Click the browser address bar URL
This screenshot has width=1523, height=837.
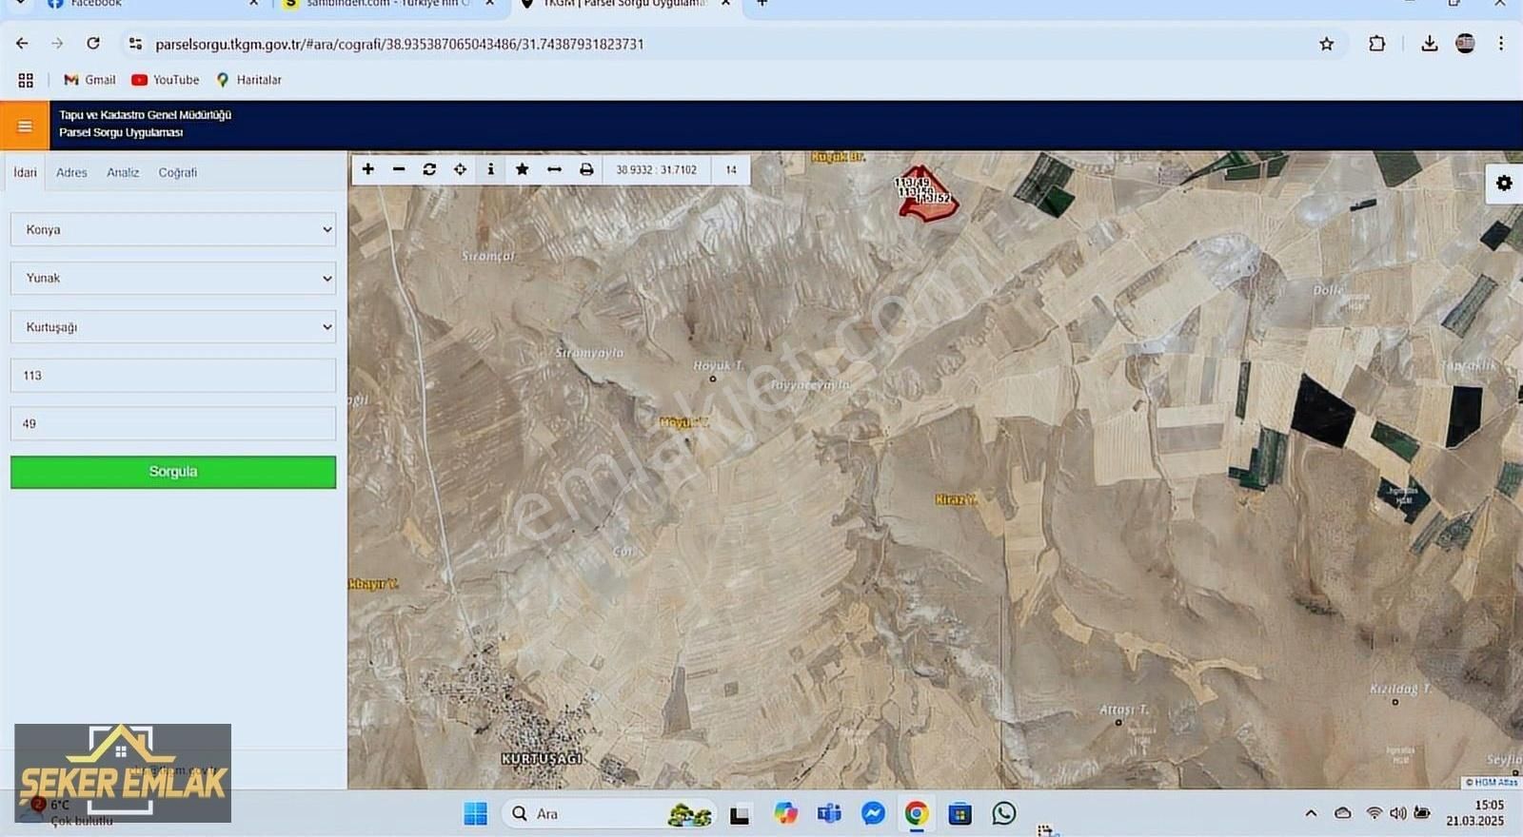(399, 44)
